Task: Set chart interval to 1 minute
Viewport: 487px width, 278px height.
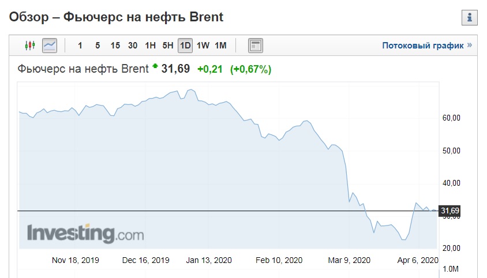Action: click(80, 46)
